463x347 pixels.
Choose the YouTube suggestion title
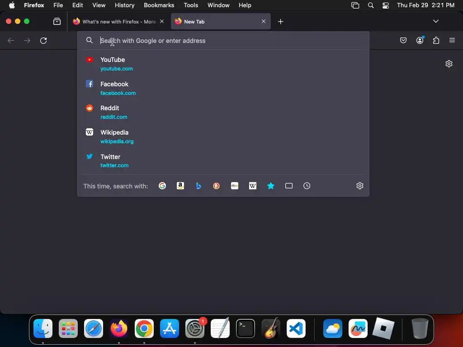[113, 60]
